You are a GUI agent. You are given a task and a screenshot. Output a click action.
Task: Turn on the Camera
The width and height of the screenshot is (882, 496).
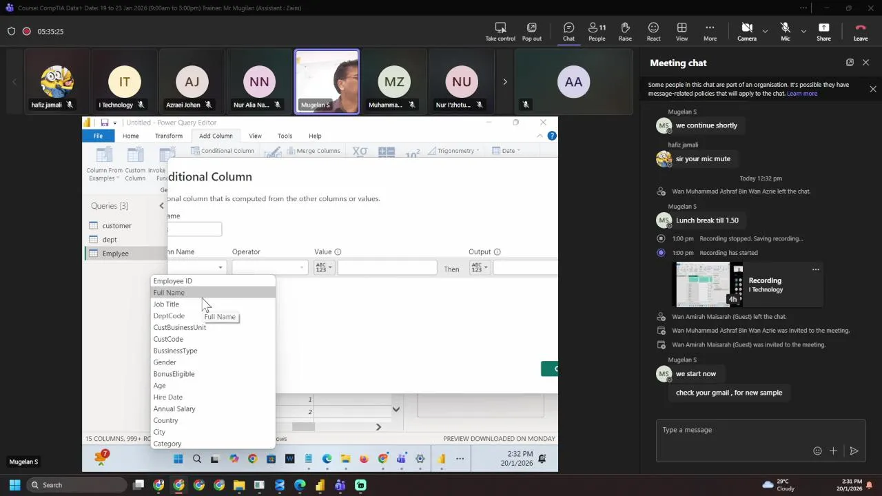click(x=747, y=32)
